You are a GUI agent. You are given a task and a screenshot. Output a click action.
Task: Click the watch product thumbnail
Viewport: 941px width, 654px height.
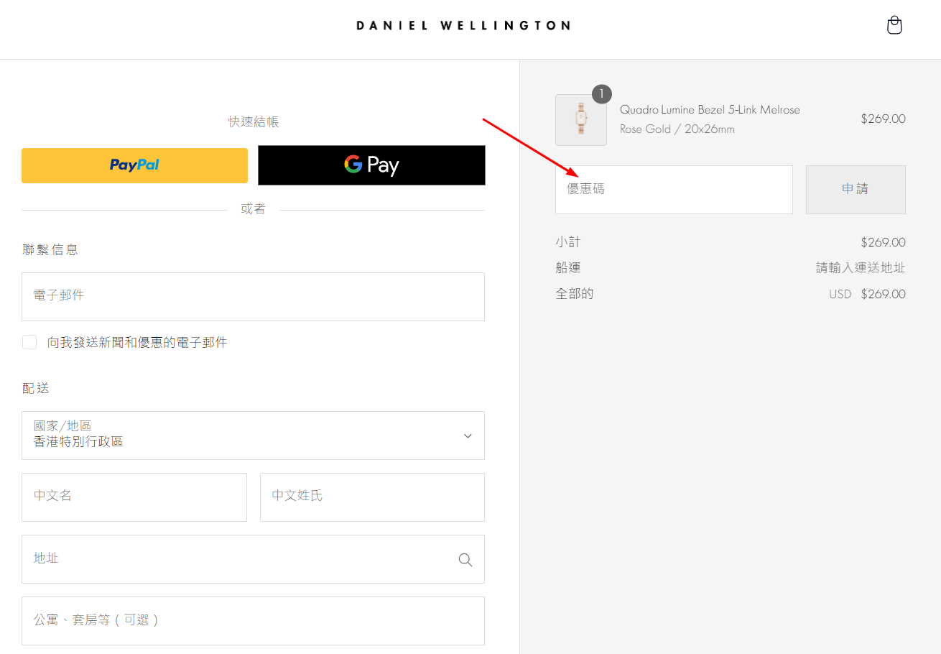tap(581, 120)
